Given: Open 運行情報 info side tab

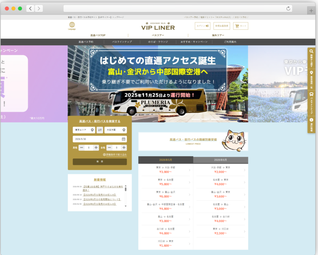Looking at the screenshot, I should (x=311, y=124).
